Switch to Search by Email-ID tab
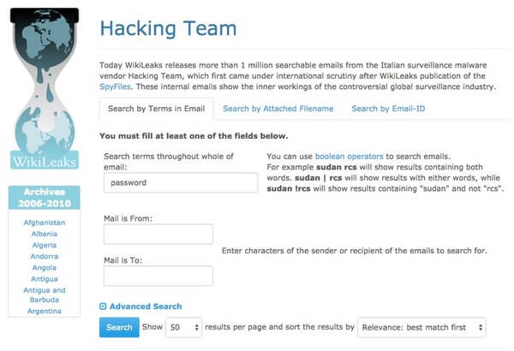The image size is (514, 351). pyautogui.click(x=388, y=109)
